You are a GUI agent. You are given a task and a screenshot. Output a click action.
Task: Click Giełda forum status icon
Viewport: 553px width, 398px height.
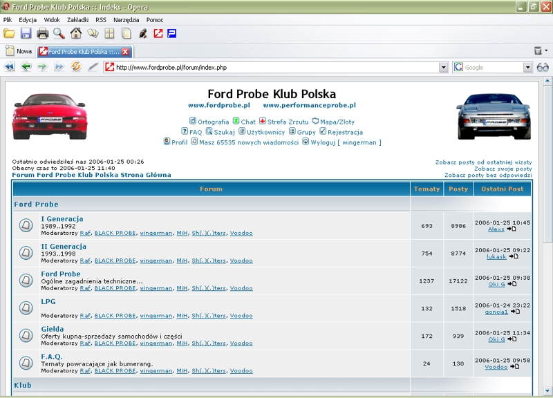coord(26,335)
